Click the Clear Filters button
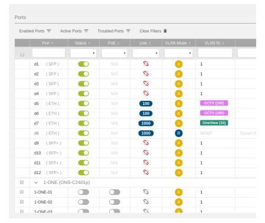This screenshot has height=223, width=265. 153,31
